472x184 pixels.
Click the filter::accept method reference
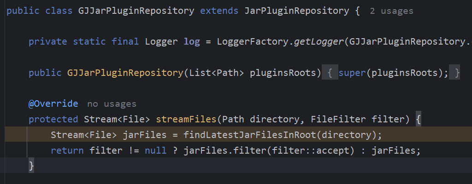310,150
